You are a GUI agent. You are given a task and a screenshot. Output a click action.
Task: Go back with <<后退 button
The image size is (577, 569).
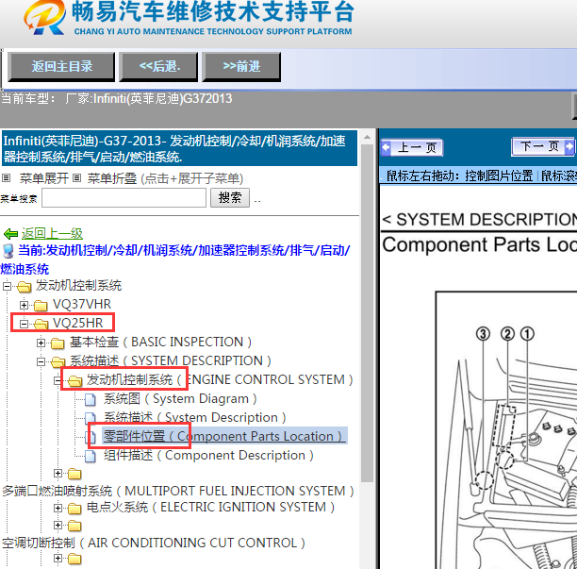[158, 67]
